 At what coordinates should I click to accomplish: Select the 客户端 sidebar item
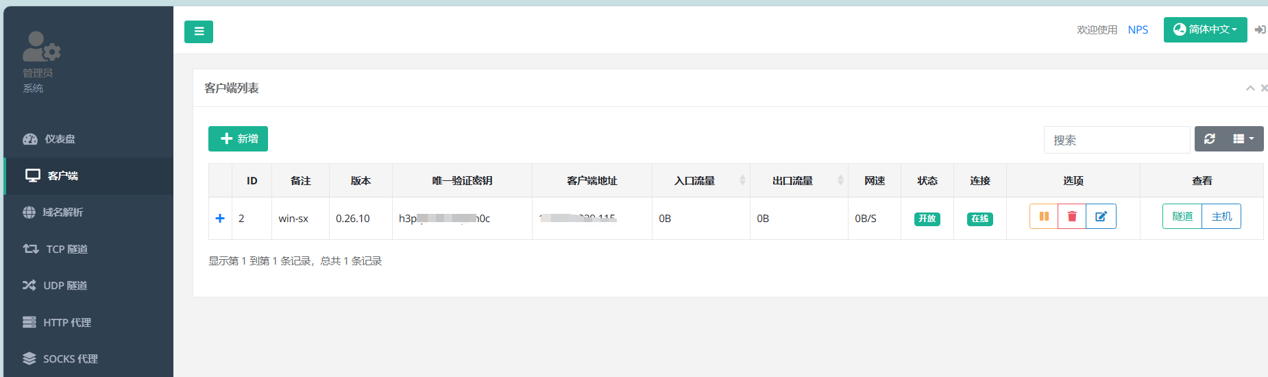click(x=88, y=176)
